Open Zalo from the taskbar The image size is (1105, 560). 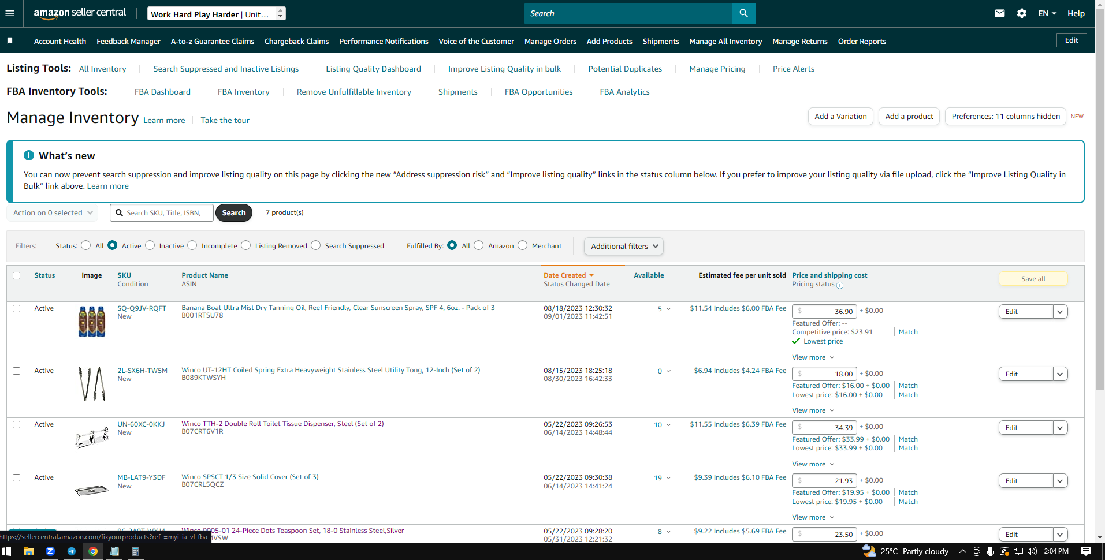(50, 551)
